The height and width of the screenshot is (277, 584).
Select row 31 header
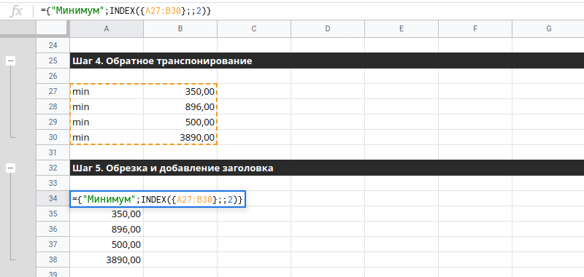pyautogui.click(x=53, y=152)
